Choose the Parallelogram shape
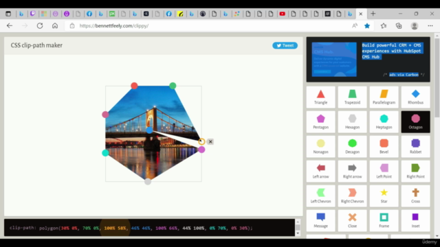This screenshot has height=247, width=440. pyautogui.click(x=384, y=97)
